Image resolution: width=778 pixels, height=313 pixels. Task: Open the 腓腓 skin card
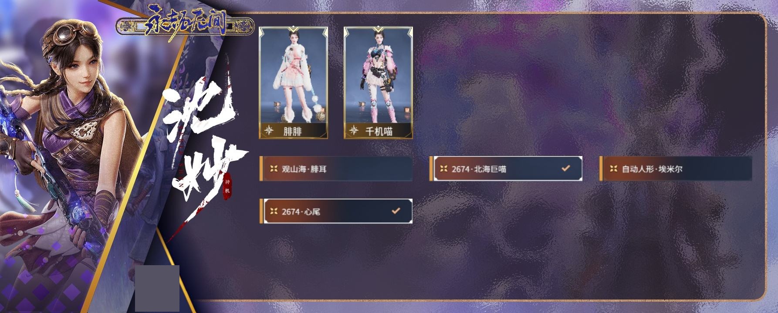click(293, 83)
